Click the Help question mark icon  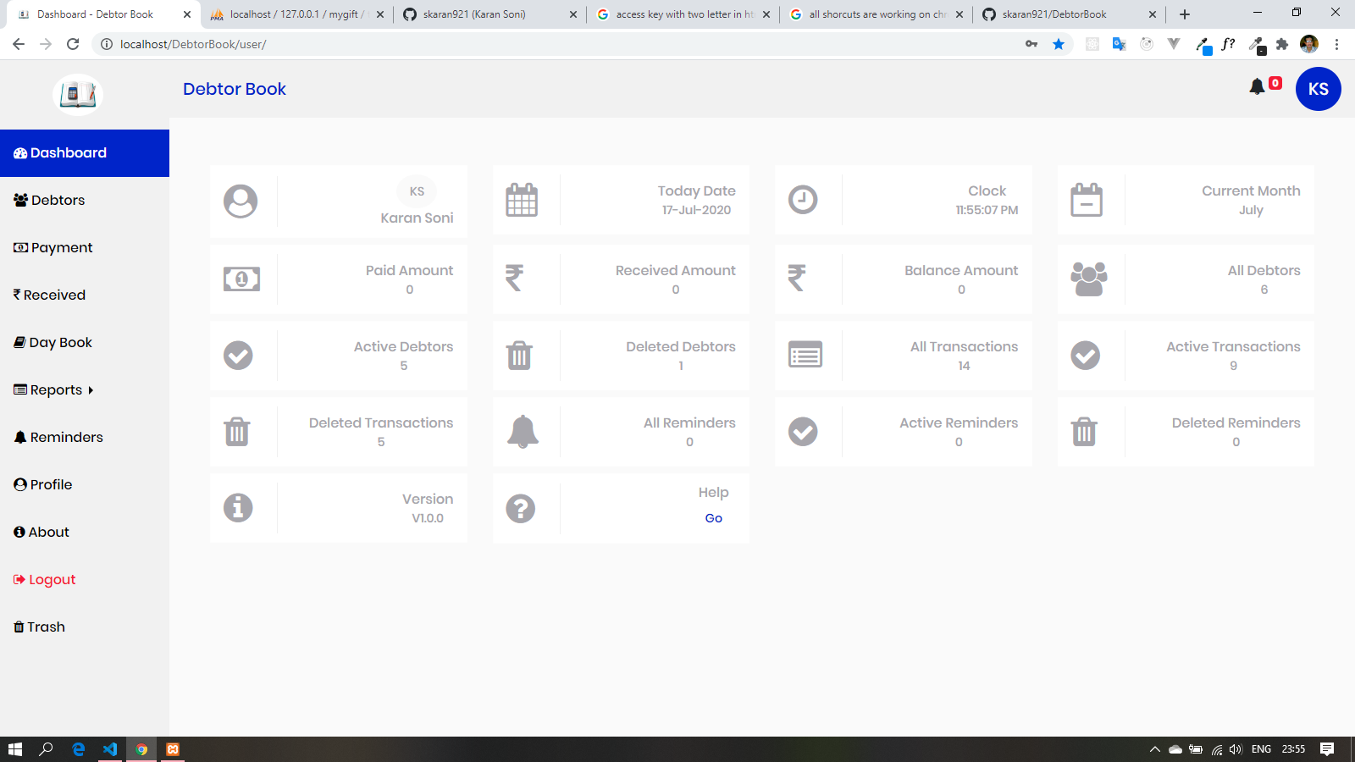point(520,508)
